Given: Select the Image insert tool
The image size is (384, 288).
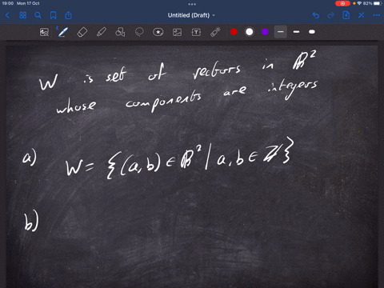Looking at the screenshot, I should (x=177, y=32).
